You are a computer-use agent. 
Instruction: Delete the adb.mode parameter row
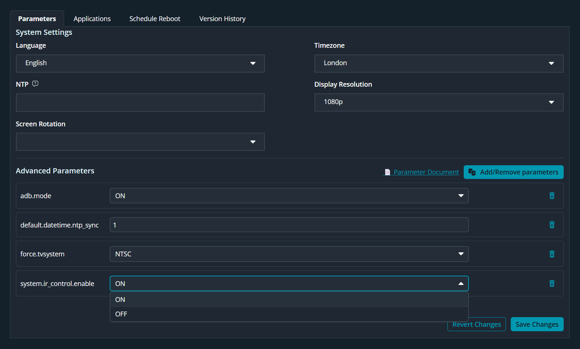(x=551, y=196)
